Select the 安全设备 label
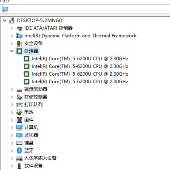Image resolution: width=170 pixels, height=170 pixels. tap(33, 43)
